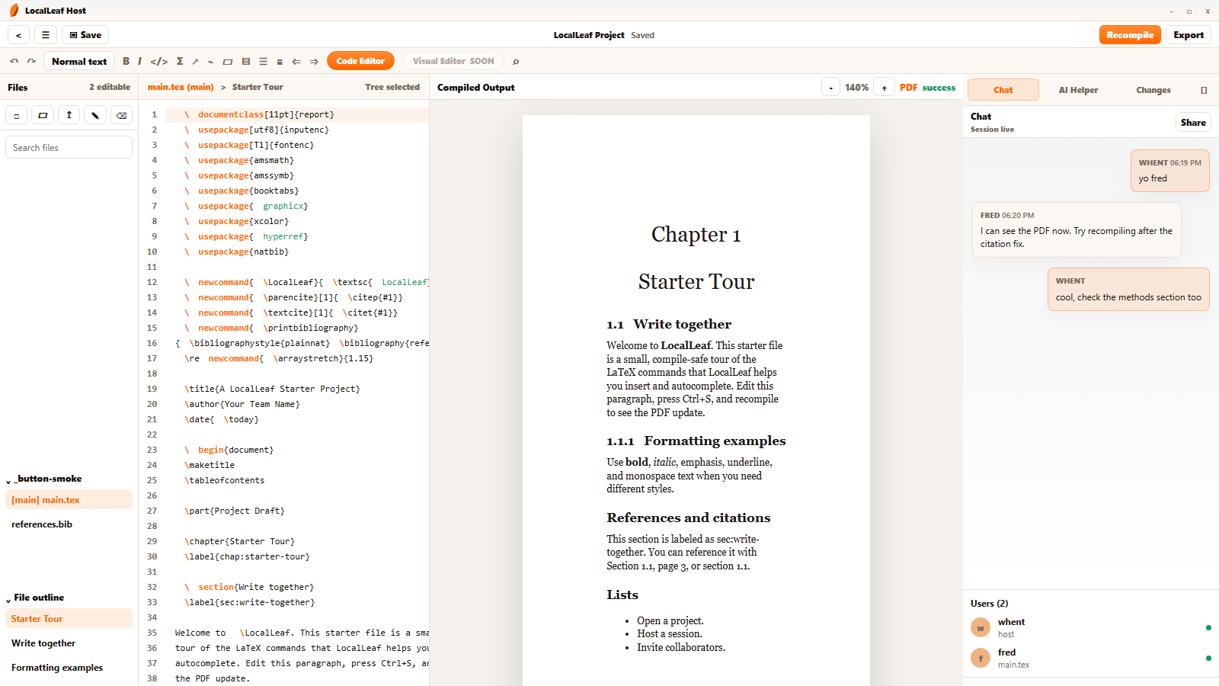
Task: Click the three-line list toolbar icon
Action: [263, 61]
